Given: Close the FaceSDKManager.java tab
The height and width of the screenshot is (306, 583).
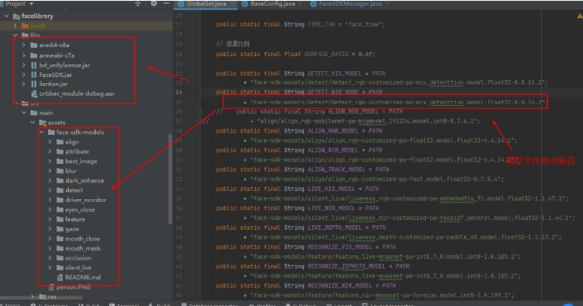Looking at the screenshot, I should point(387,4).
